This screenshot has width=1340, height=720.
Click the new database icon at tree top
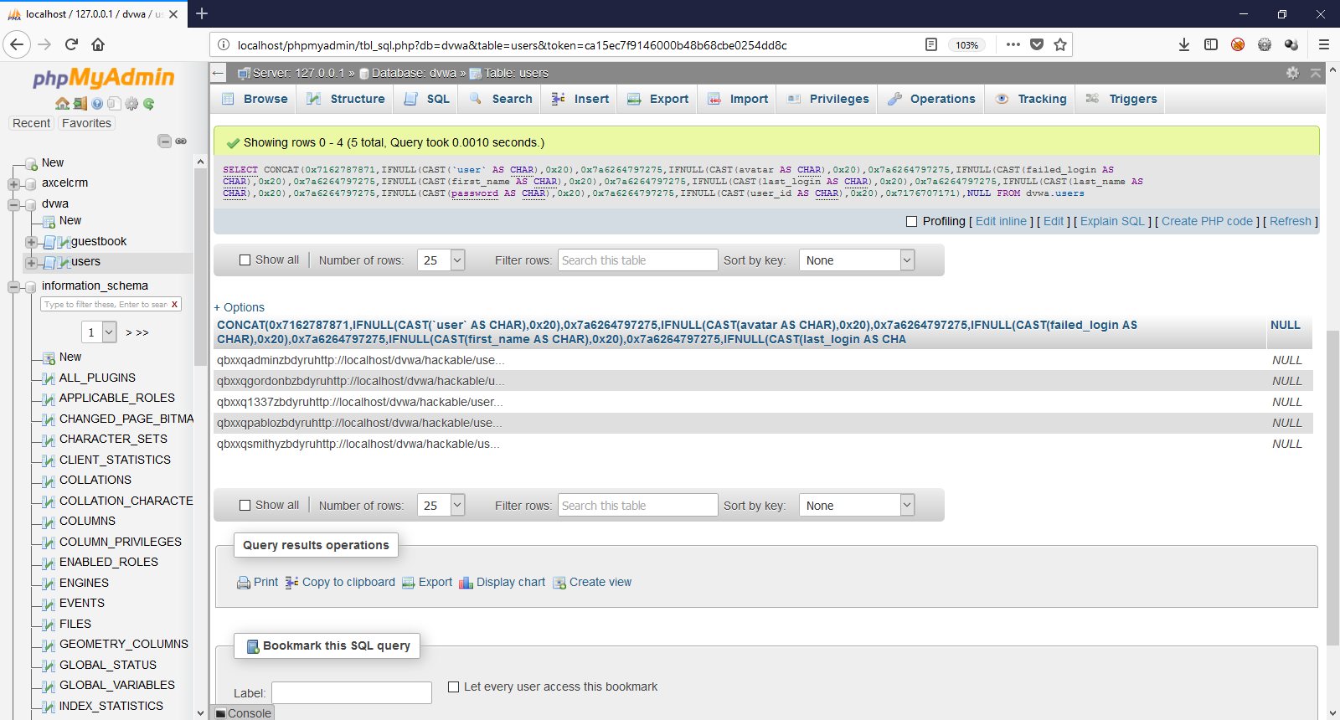31,163
